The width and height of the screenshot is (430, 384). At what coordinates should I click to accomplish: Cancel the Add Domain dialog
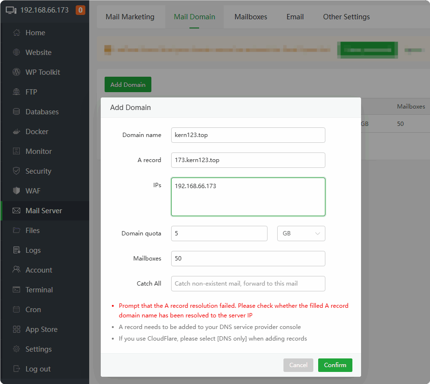[x=298, y=365]
